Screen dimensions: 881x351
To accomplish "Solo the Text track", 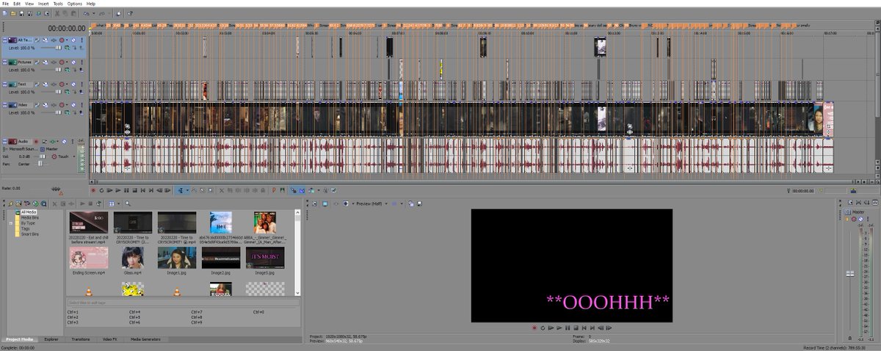I will point(81,84).
